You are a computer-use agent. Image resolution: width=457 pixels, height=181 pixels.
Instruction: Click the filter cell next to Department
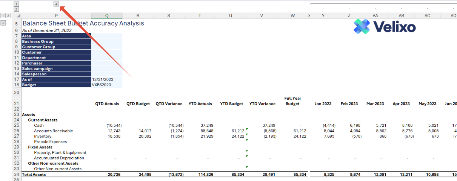pyautogui.click(x=107, y=58)
